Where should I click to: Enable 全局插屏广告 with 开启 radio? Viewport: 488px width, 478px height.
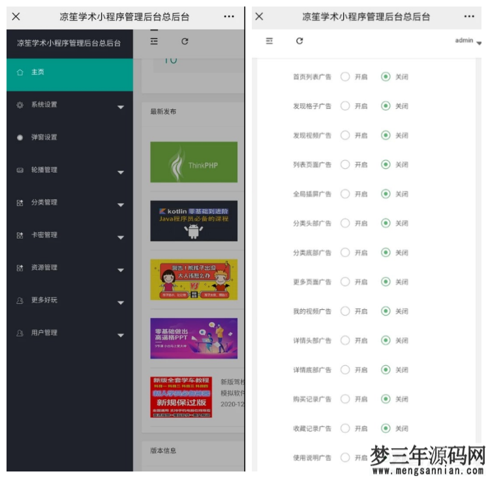pos(345,194)
